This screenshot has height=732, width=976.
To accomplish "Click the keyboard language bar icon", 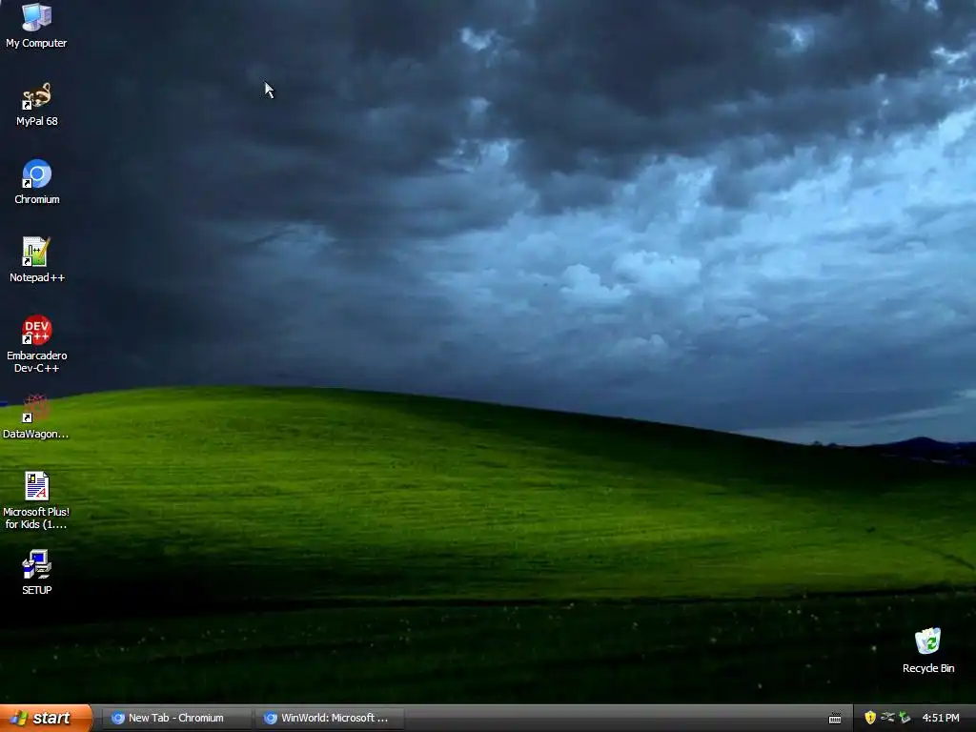I will click(835, 719).
